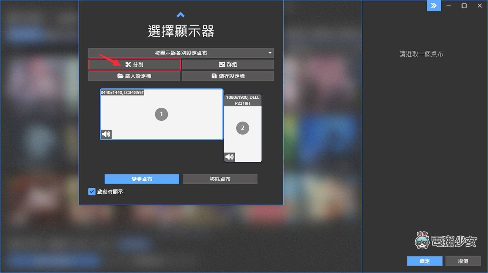Click the double-arrow icon in the top-right corner

click(434, 5)
